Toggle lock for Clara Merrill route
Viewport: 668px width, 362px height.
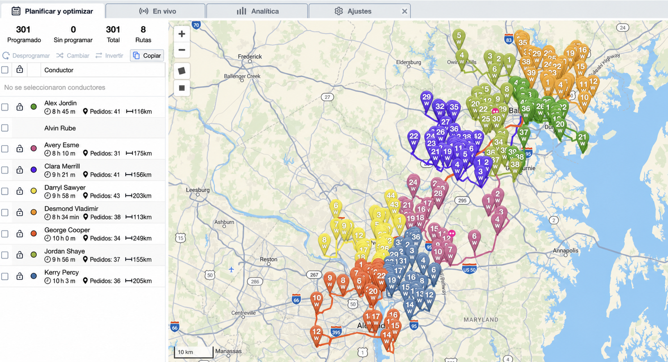click(20, 170)
